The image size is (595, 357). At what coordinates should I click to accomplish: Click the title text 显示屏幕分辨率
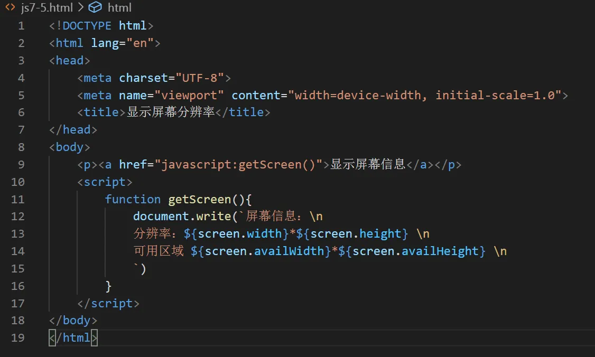pyautogui.click(x=171, y=112)
